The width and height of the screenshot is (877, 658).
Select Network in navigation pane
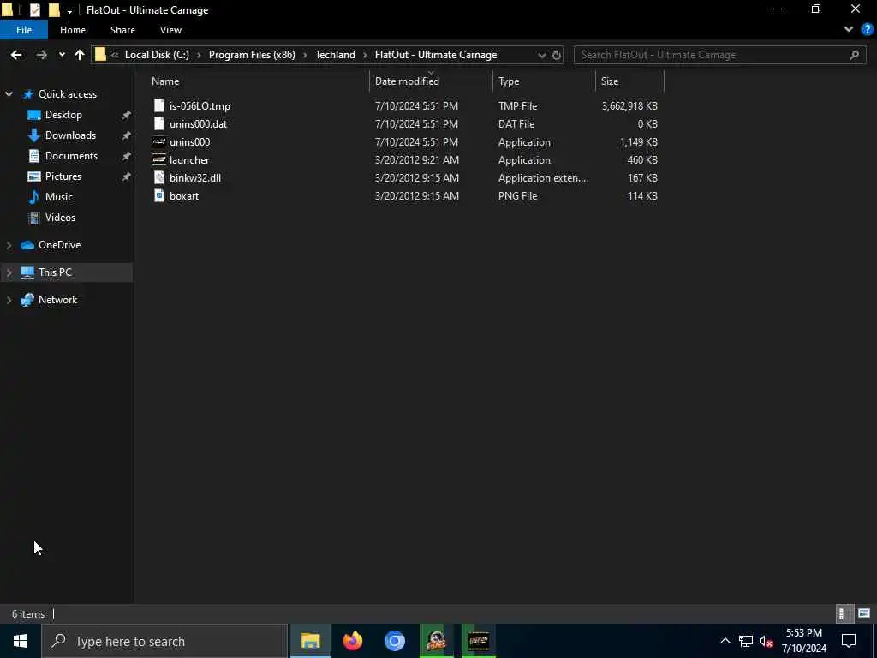57,300
